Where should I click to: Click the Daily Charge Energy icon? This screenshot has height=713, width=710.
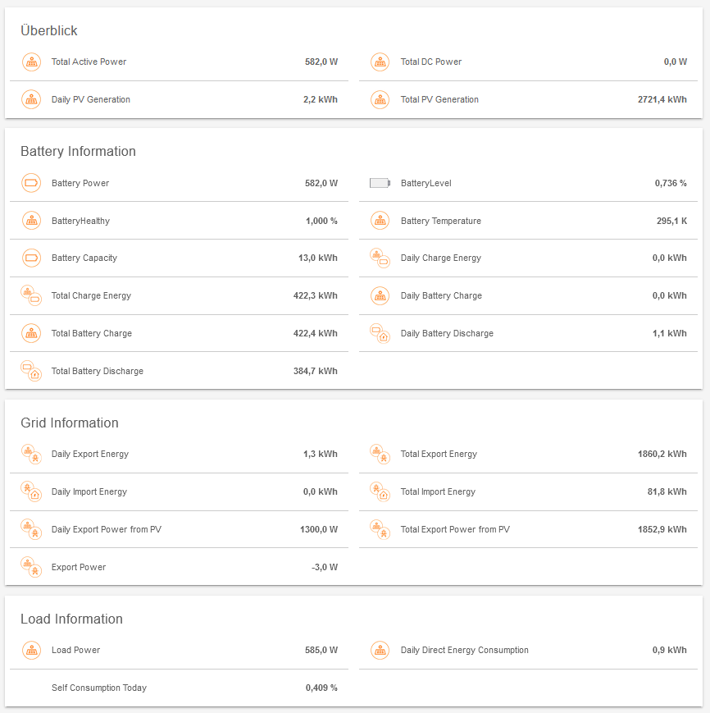[380, 258]
